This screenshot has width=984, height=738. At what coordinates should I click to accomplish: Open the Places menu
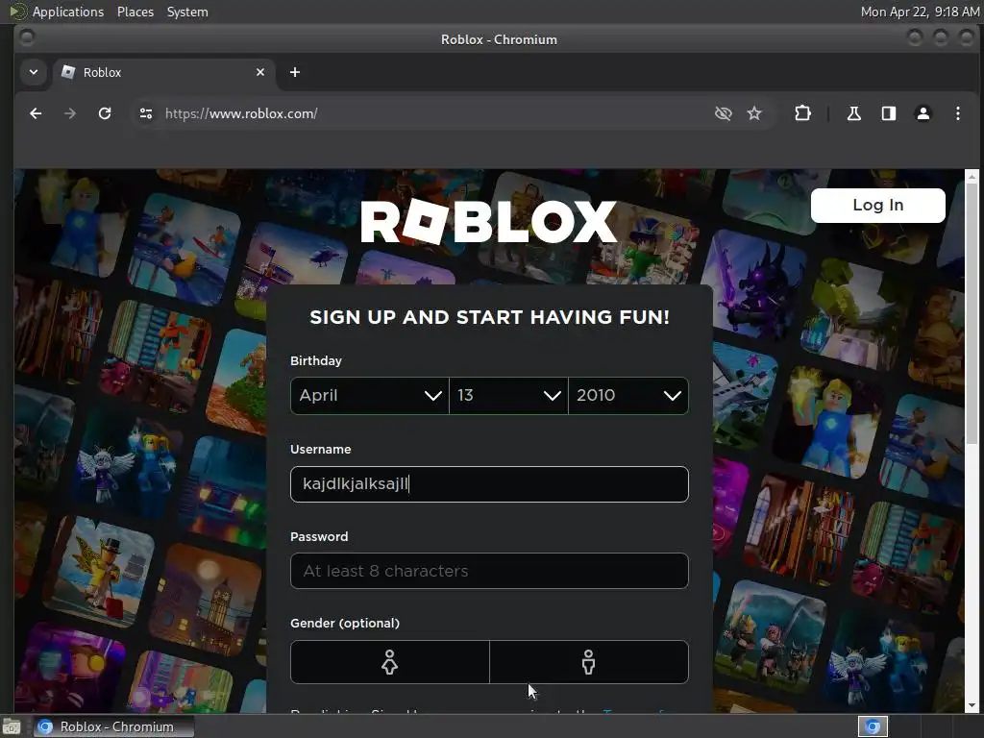135,12
